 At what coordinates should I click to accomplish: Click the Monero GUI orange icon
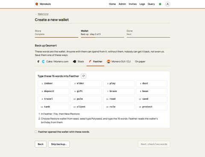pos(108,62)
